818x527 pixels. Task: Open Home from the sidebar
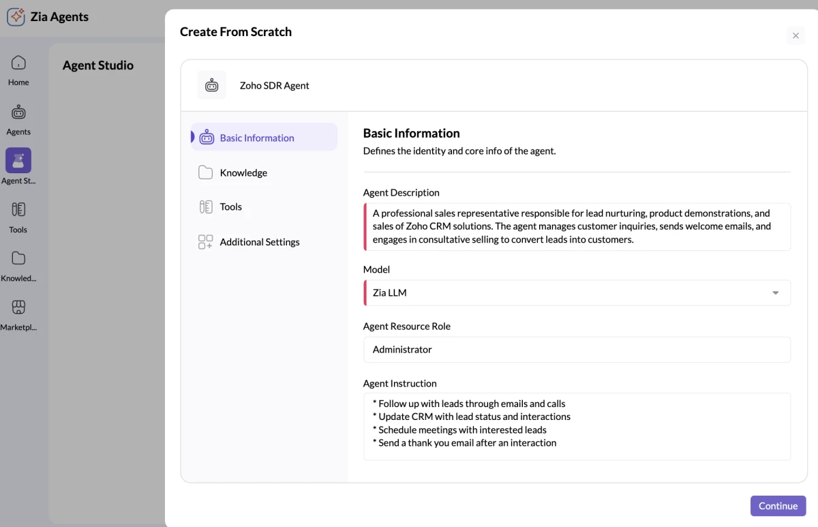(18, 70)
